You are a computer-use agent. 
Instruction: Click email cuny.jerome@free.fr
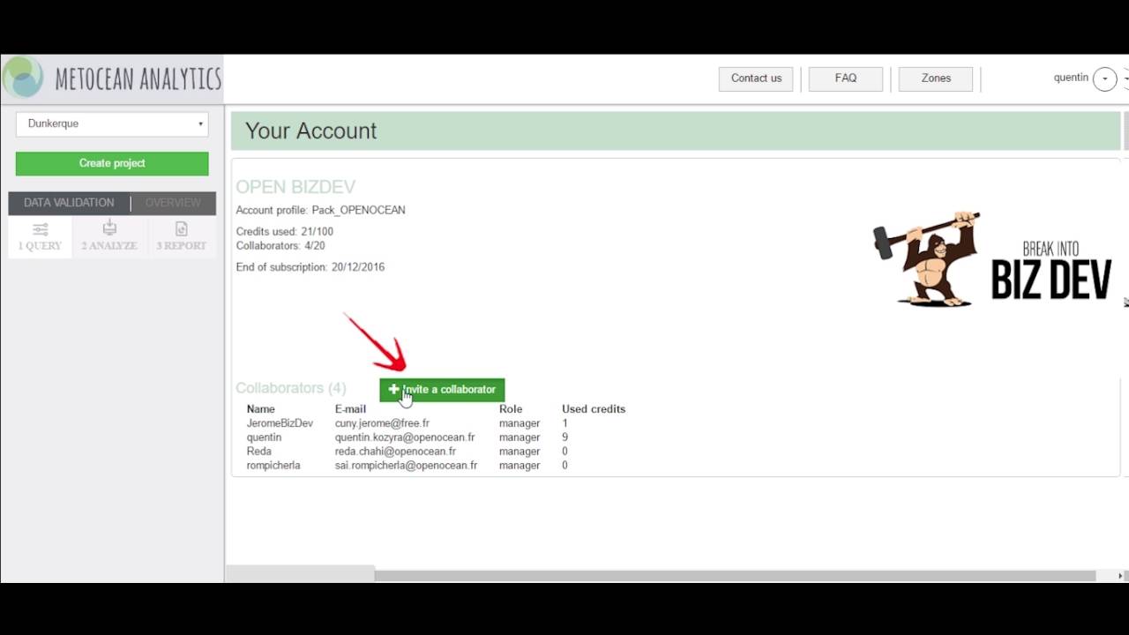point(382,423)
